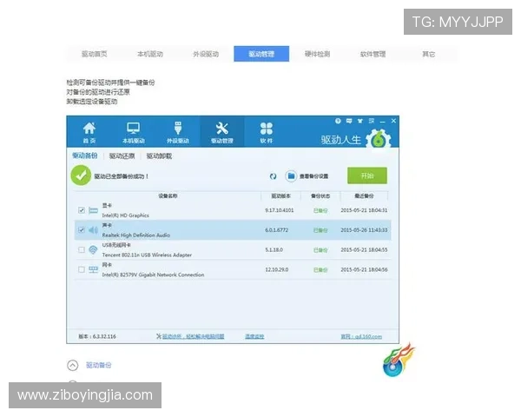This screenshot has height=417, width=521.
Task: Click the 驱动版本 column header
Action: click(281, 195)
